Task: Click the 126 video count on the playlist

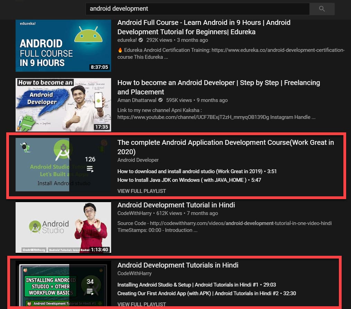Action: [x=90, y=159]
